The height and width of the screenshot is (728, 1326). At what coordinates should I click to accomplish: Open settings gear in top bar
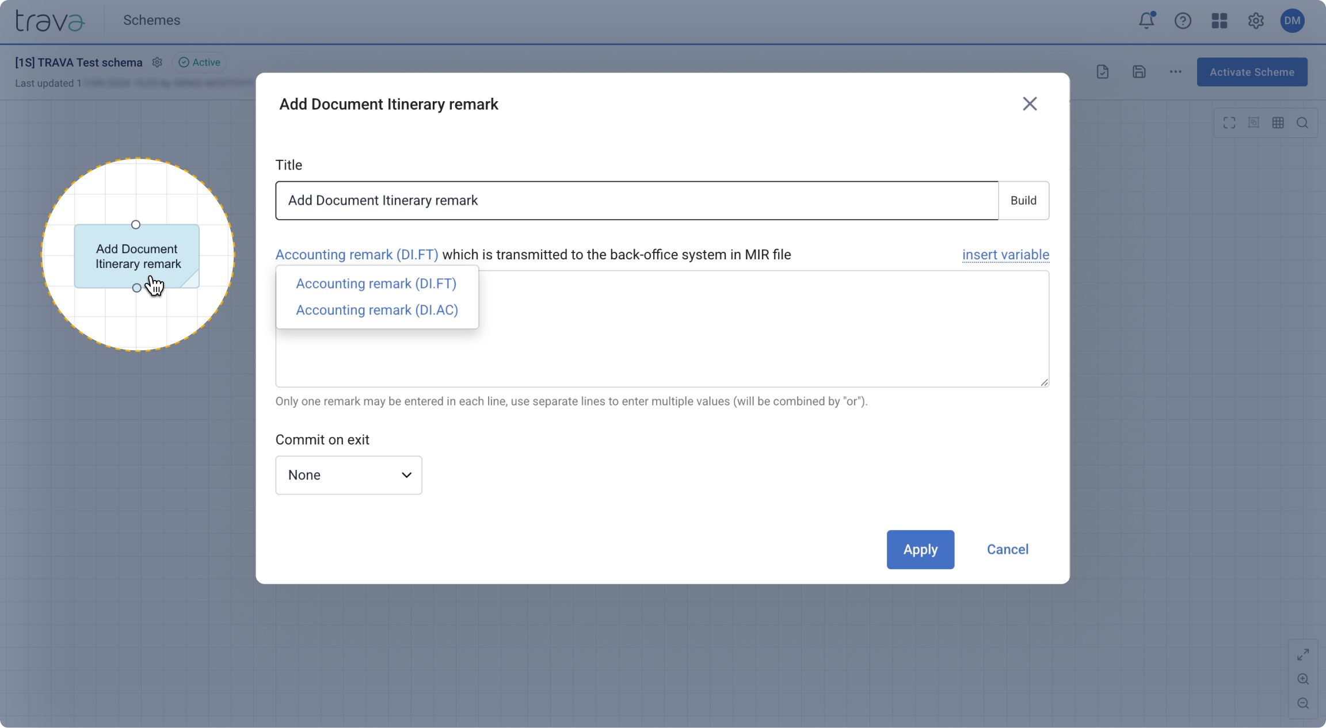tap(1256, 21)
